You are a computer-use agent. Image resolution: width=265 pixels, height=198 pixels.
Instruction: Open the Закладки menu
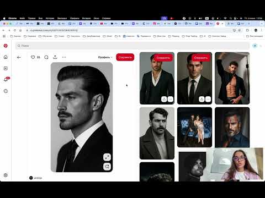[x=62, y=18]
